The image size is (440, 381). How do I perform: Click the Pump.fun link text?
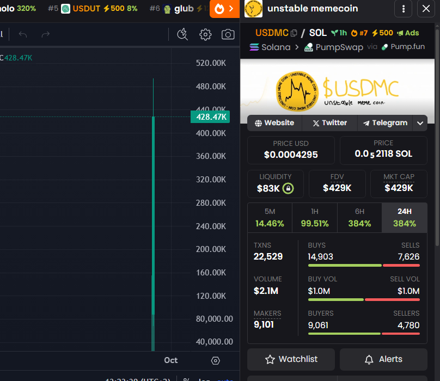pyautogui.click(x=407, y=47)
